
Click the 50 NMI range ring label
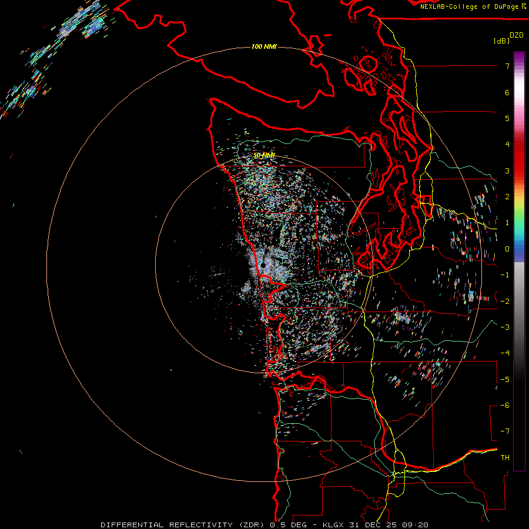pyautogui.click(x=264, y=155)
